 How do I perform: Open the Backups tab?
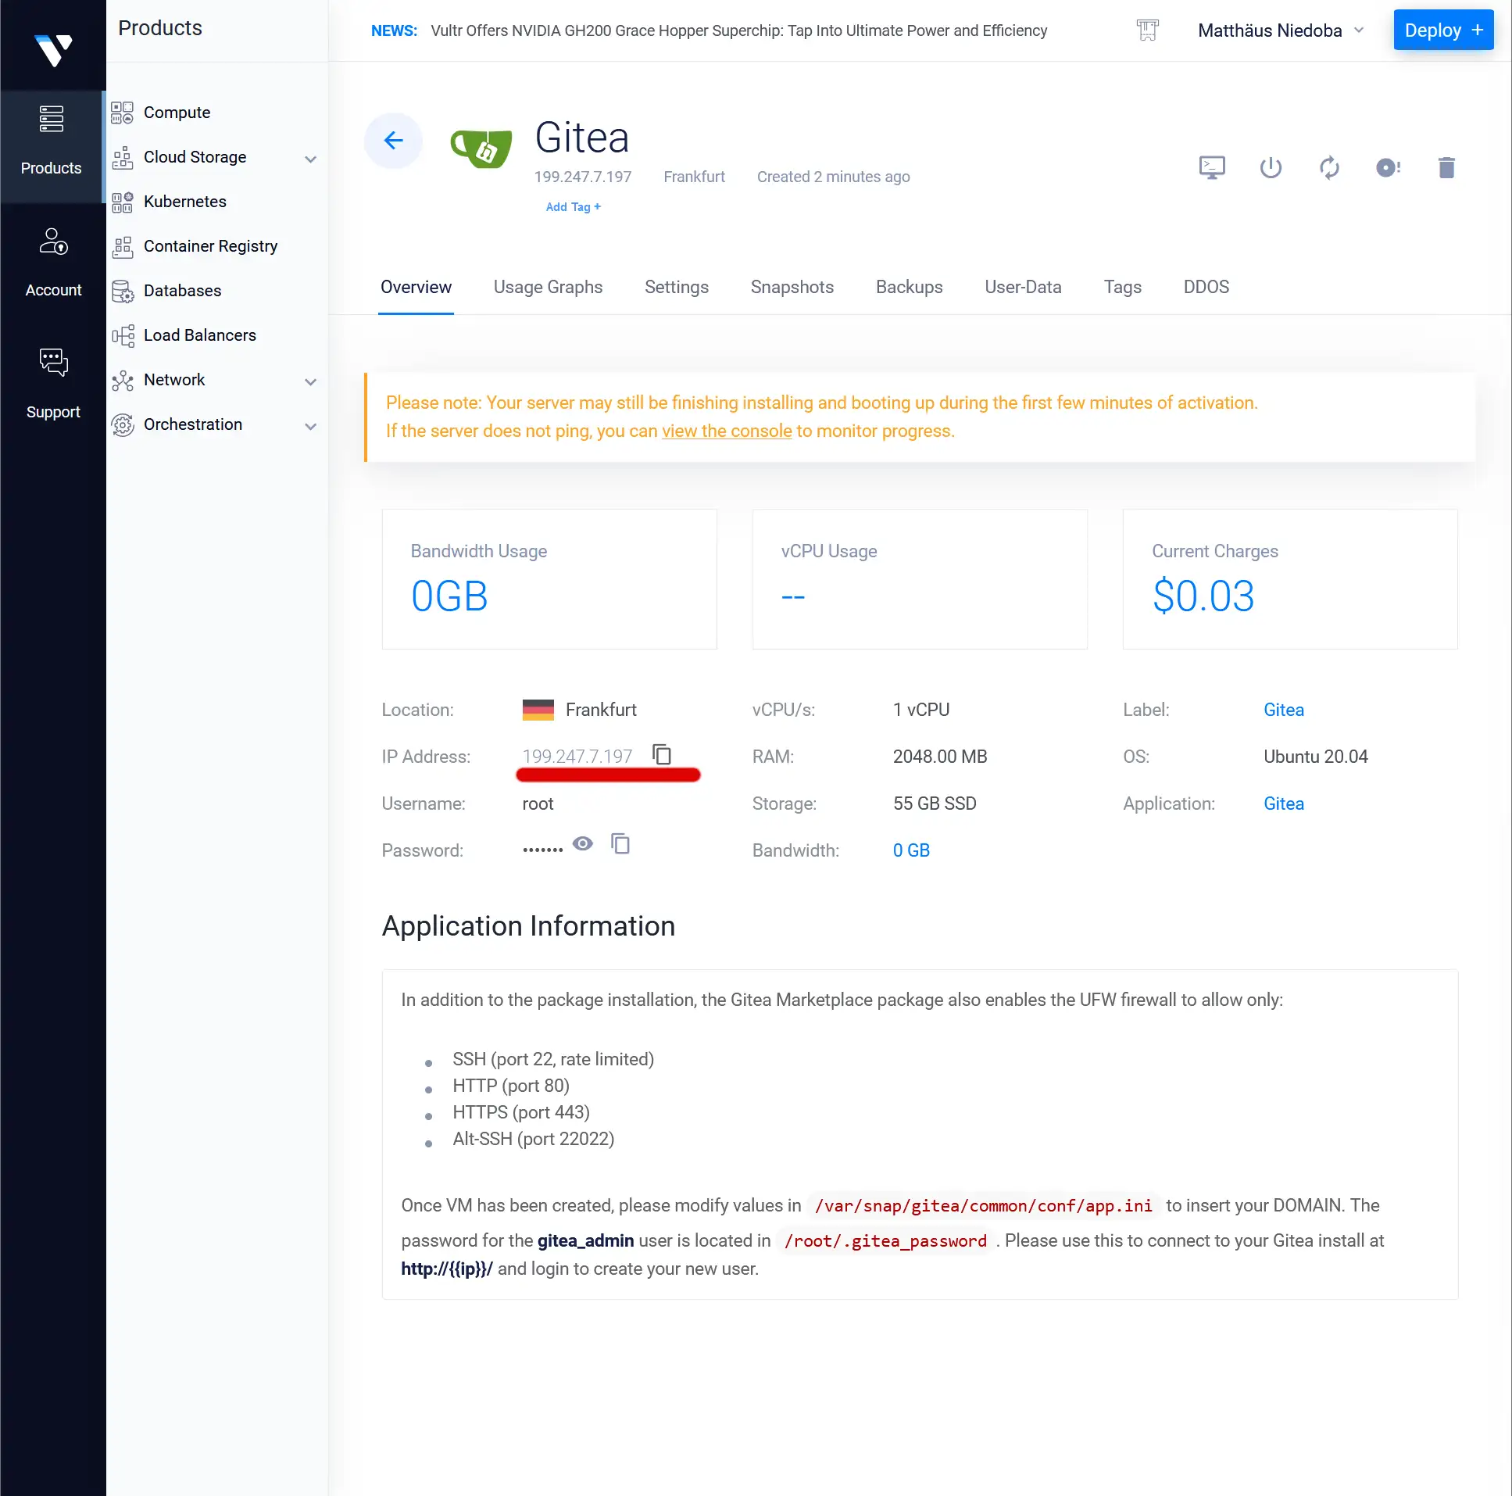[909, 287]
